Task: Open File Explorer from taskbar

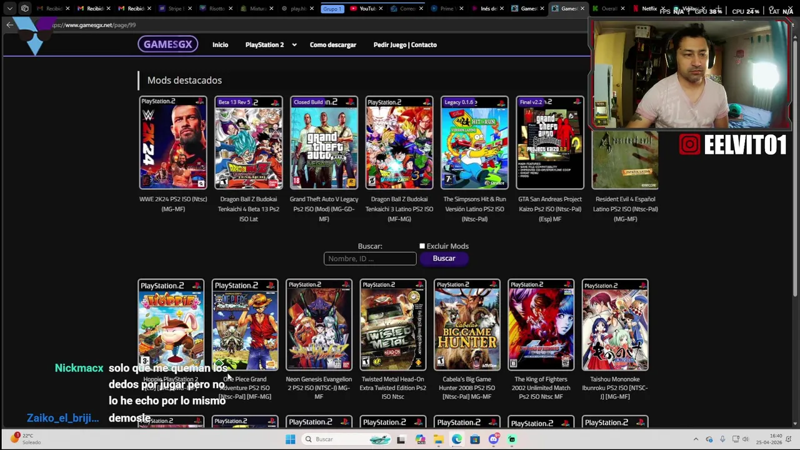Action: pos(439,439)
